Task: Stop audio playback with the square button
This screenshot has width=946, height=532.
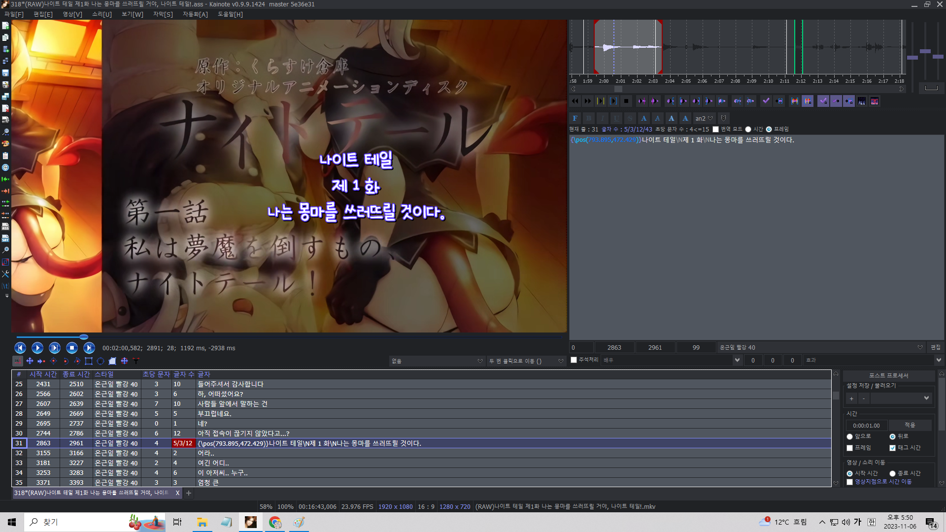Action: pos(626,101)
